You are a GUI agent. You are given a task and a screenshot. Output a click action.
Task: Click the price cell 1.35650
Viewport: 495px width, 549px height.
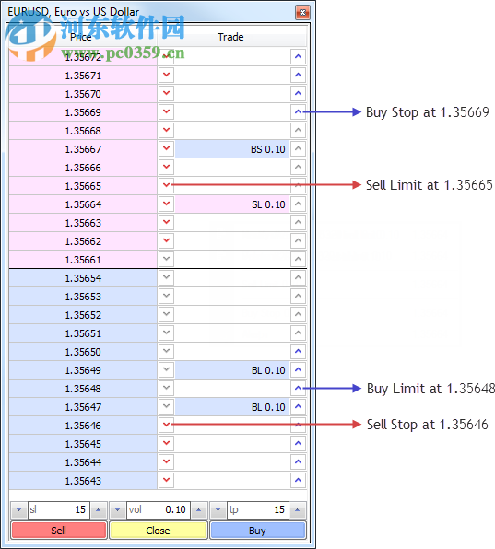tap(83, 352)
